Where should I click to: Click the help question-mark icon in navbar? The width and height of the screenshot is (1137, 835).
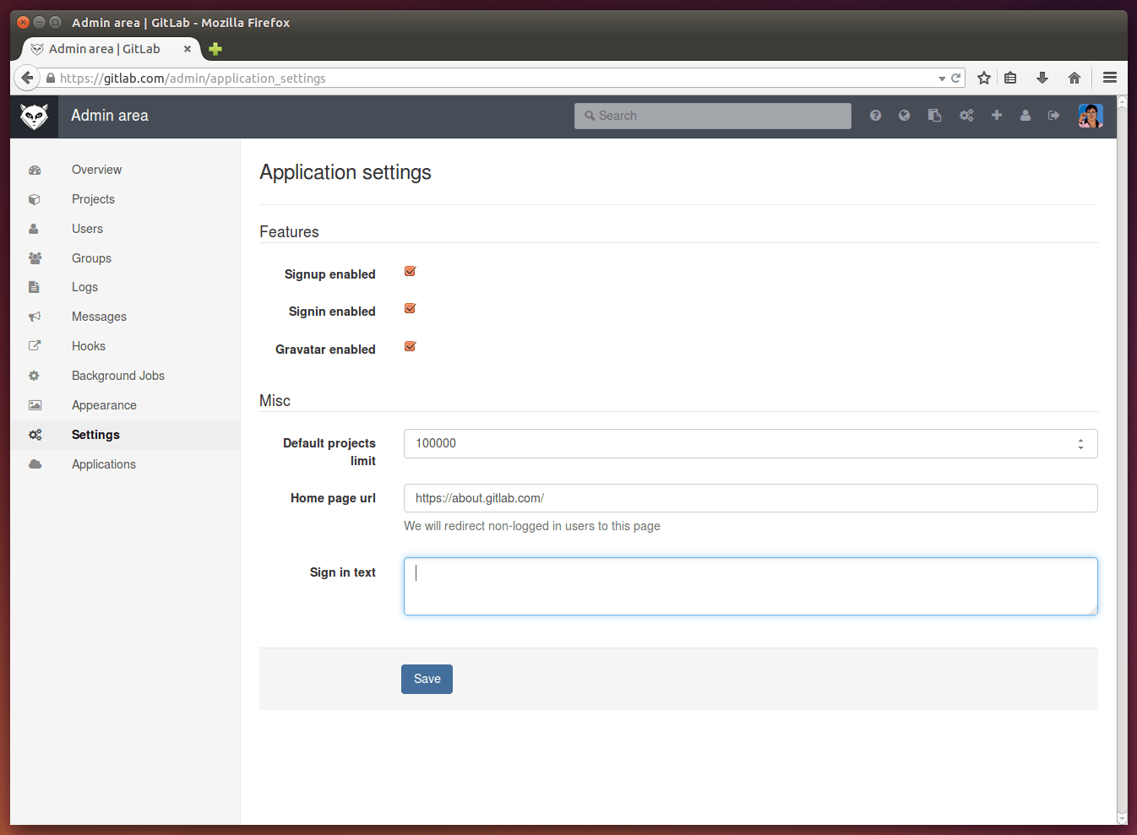tap(875, 115)
